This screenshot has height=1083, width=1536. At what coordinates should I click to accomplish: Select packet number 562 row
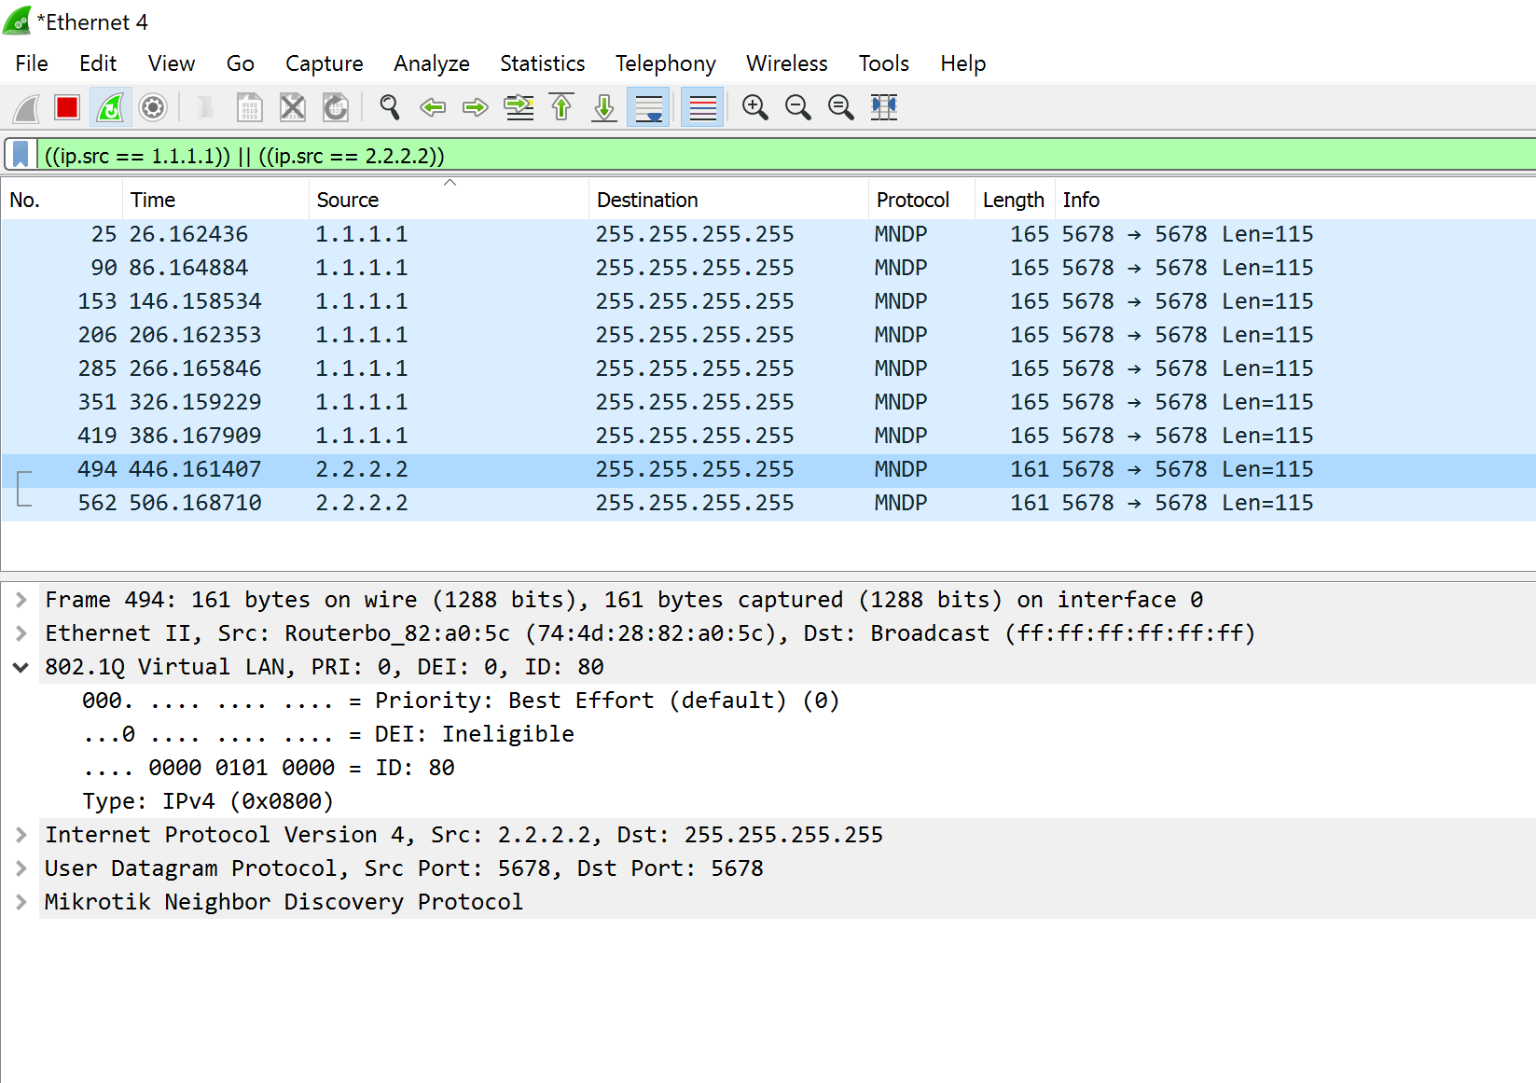[768, 503]
